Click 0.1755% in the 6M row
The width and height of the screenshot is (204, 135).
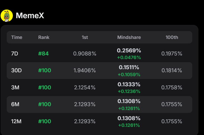click(172, 104)
